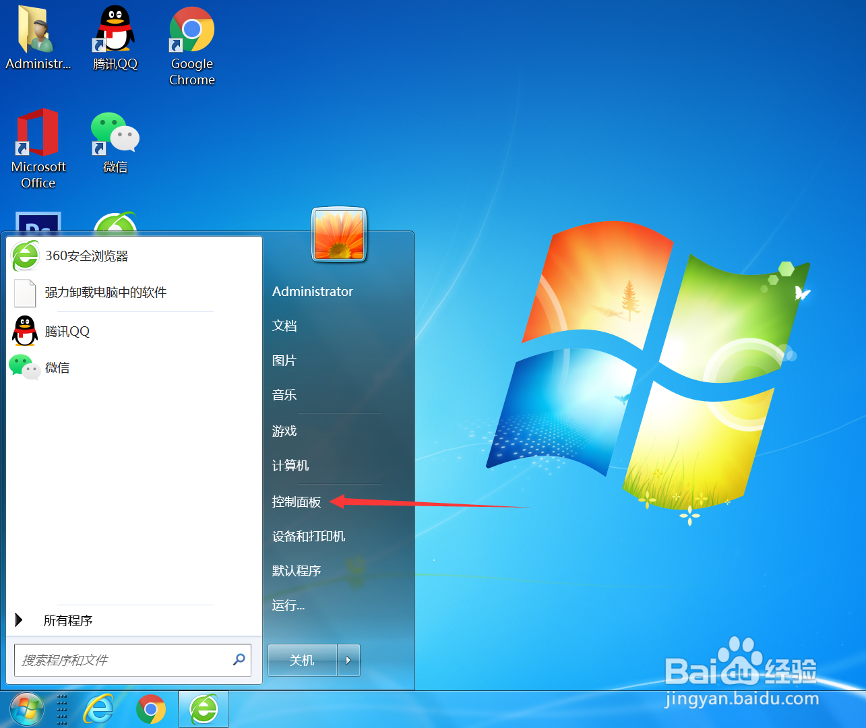Open 运行... from the start menu

(288, 605)
